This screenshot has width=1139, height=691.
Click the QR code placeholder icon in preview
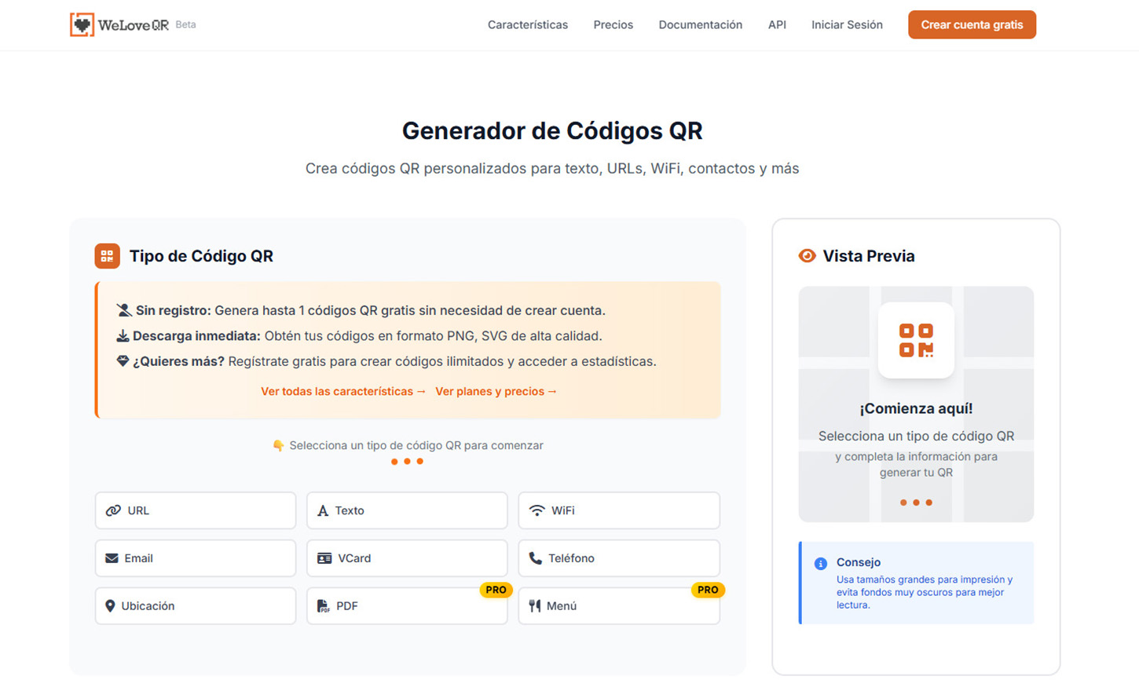(916, 341)
